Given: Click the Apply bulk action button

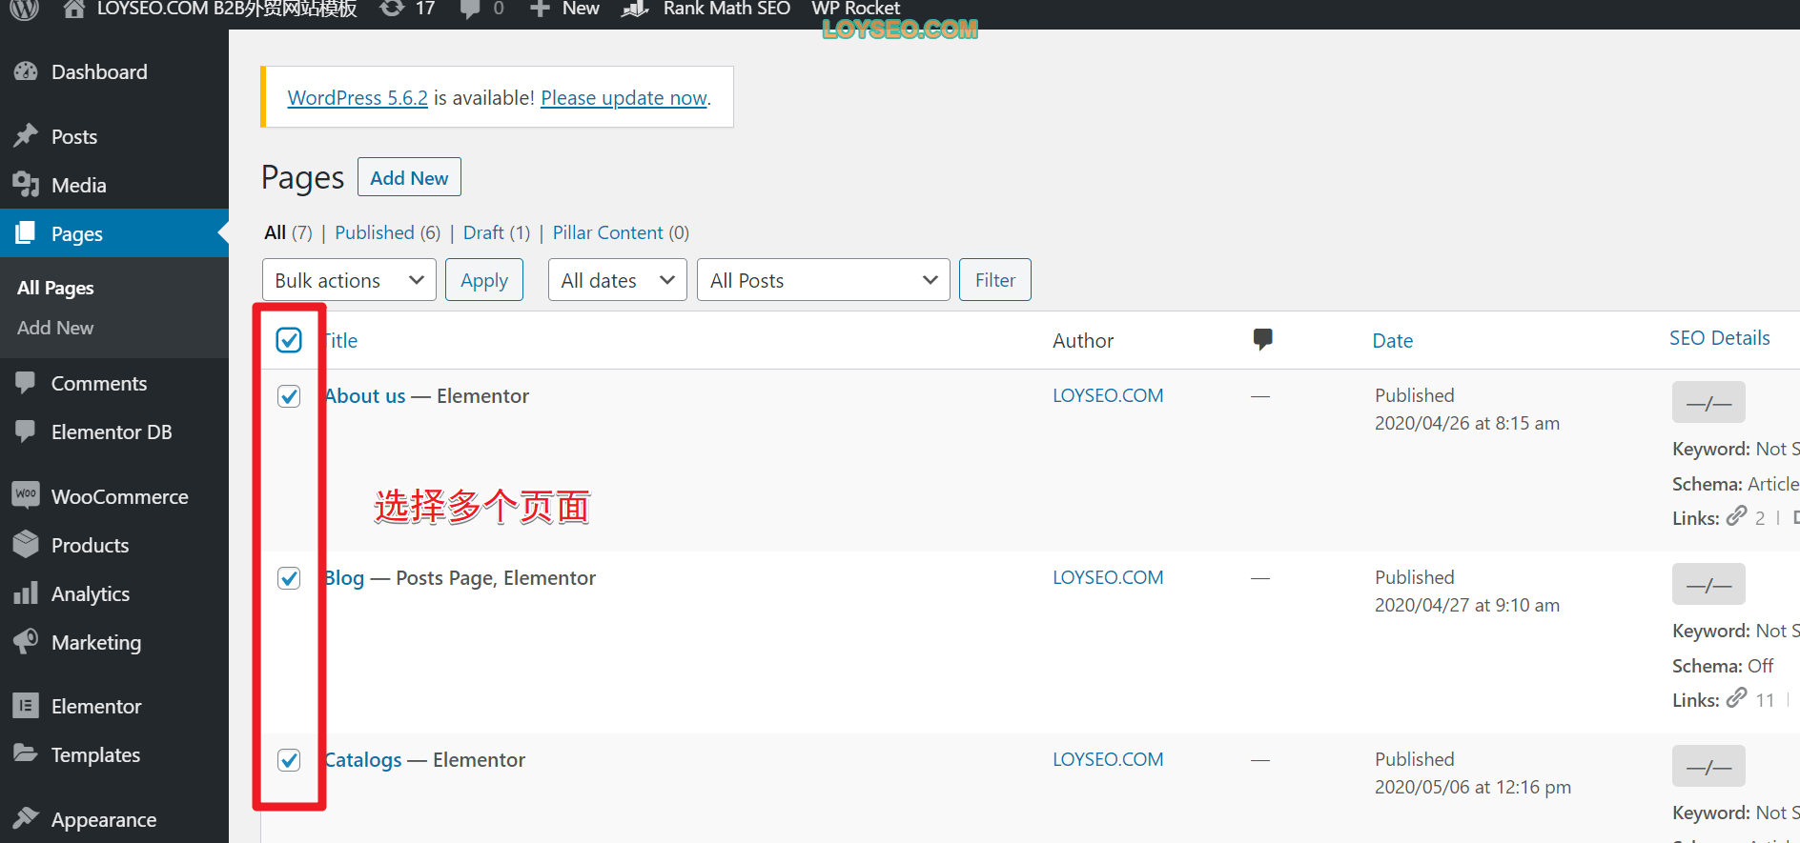Looking at the screenshot, I should point(484,280).
